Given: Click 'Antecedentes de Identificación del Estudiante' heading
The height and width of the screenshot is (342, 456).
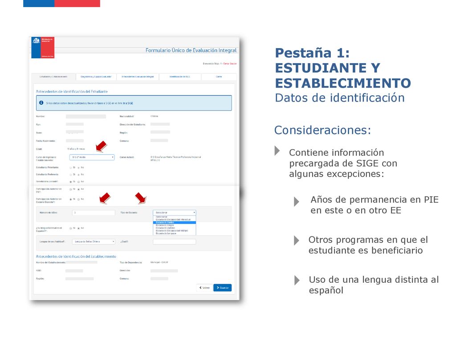Looking at the screenshot, I should [x=72, y=92].
